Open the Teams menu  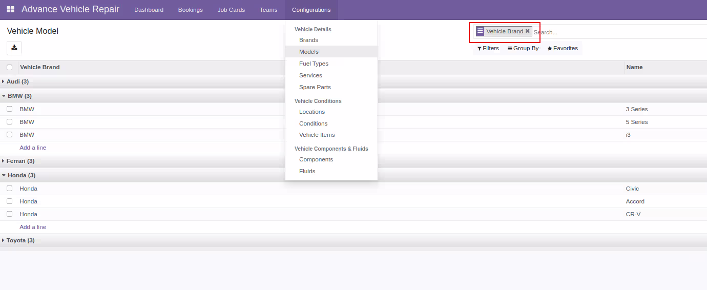(268, 10)
